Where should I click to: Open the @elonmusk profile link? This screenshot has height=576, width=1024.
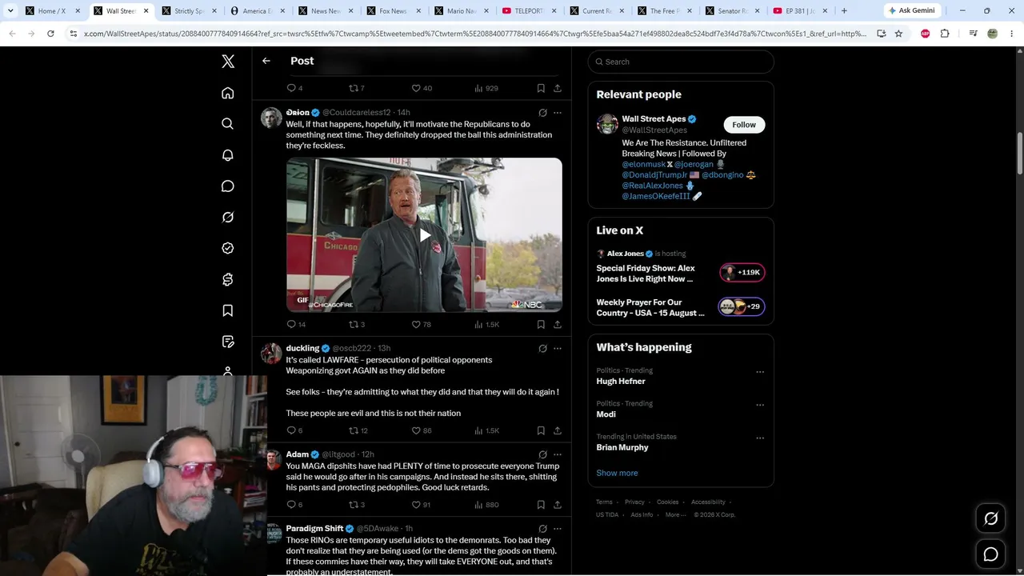pyautogui.click(x=644, y=164)
